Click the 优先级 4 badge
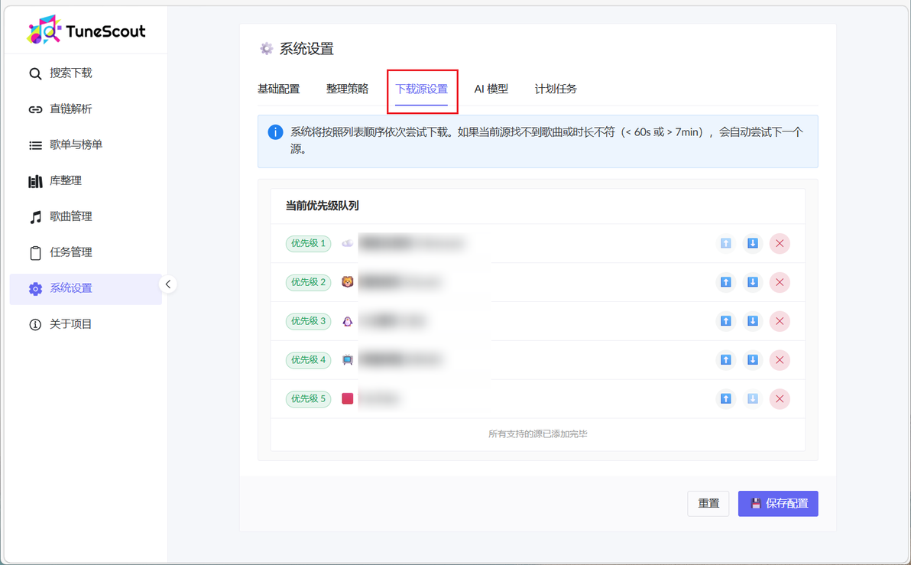This screenshot has height=565, width=911. (309, 360)
